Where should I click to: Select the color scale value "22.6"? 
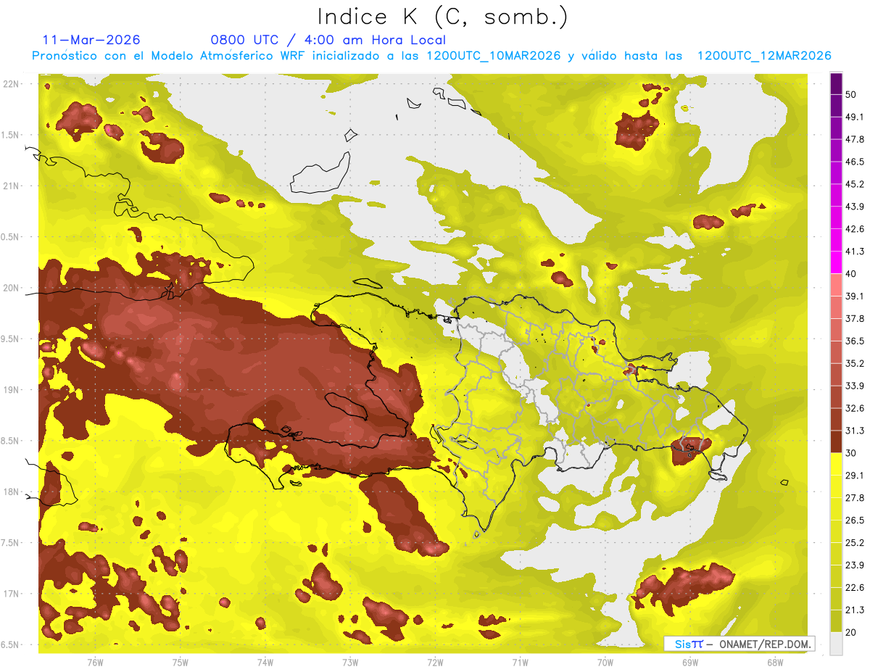coord(854,588)
